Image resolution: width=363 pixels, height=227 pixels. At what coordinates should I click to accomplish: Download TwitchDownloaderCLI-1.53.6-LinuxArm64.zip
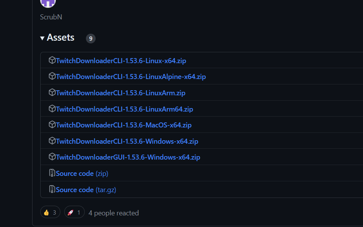point(124,109)
